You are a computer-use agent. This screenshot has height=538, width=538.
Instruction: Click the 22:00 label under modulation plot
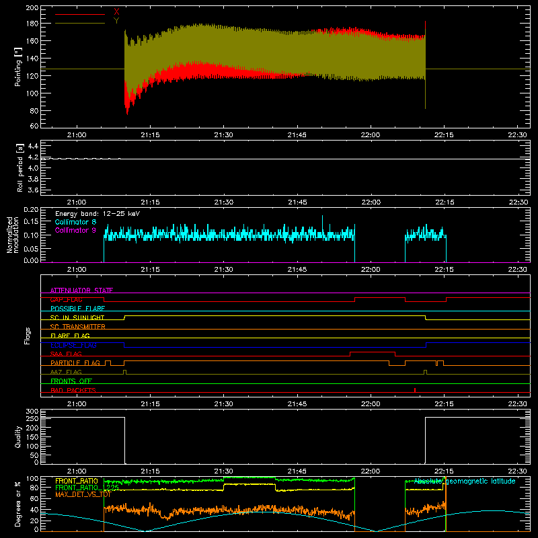(x=371, y=270)
